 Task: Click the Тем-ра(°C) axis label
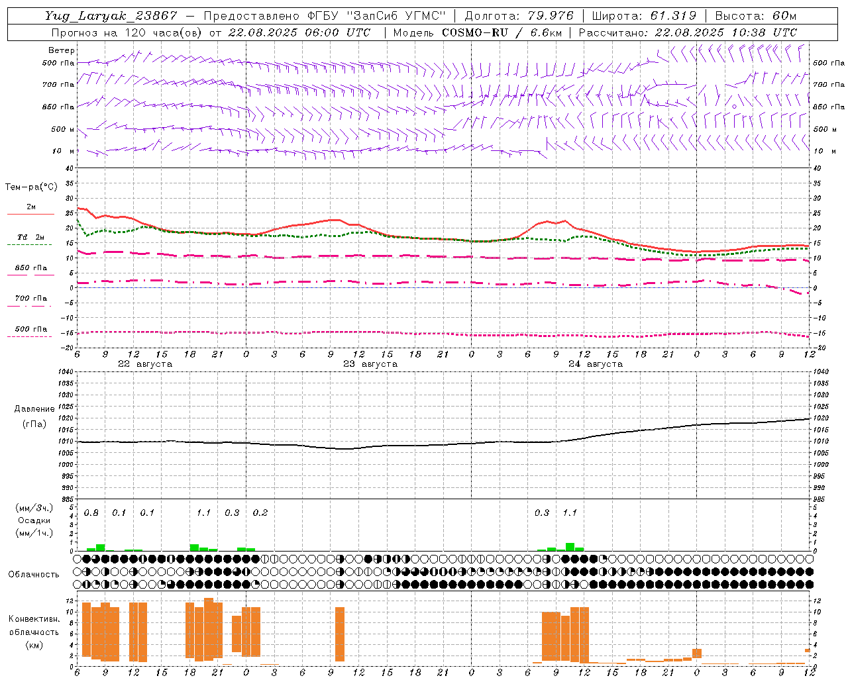31,187
